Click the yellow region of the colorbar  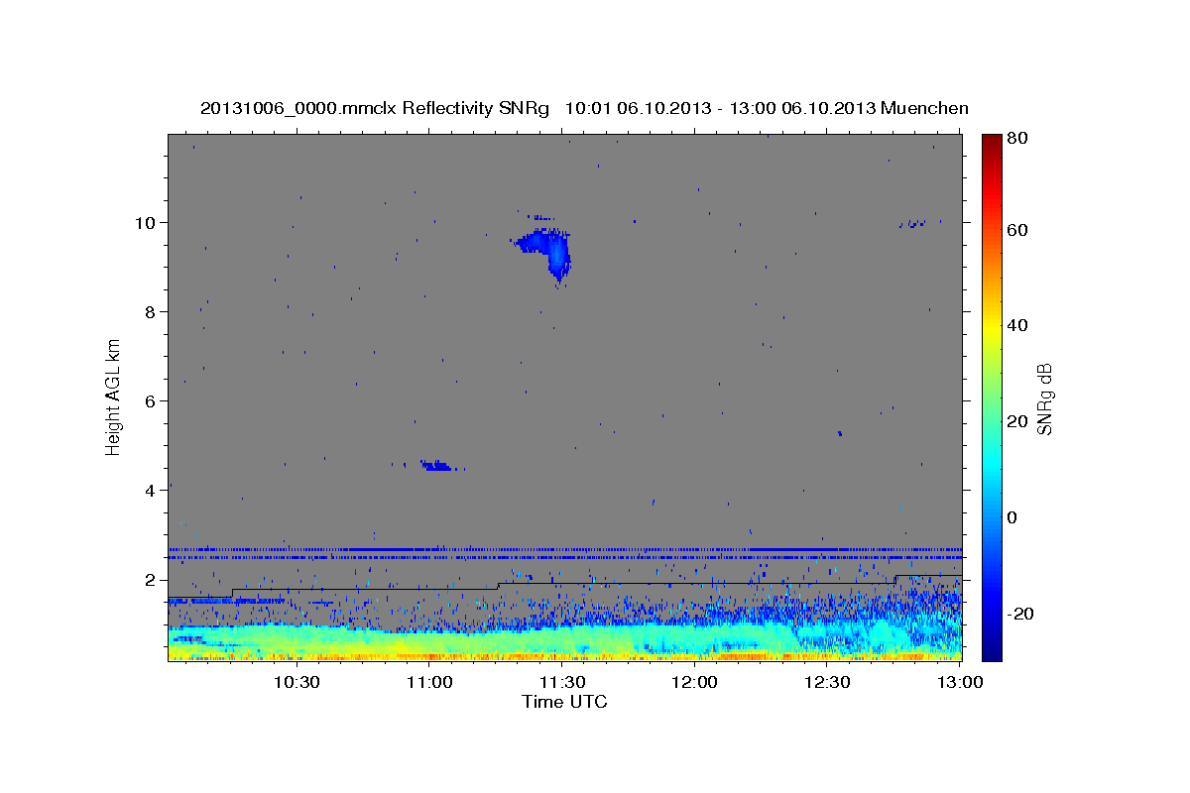[992, 325]
